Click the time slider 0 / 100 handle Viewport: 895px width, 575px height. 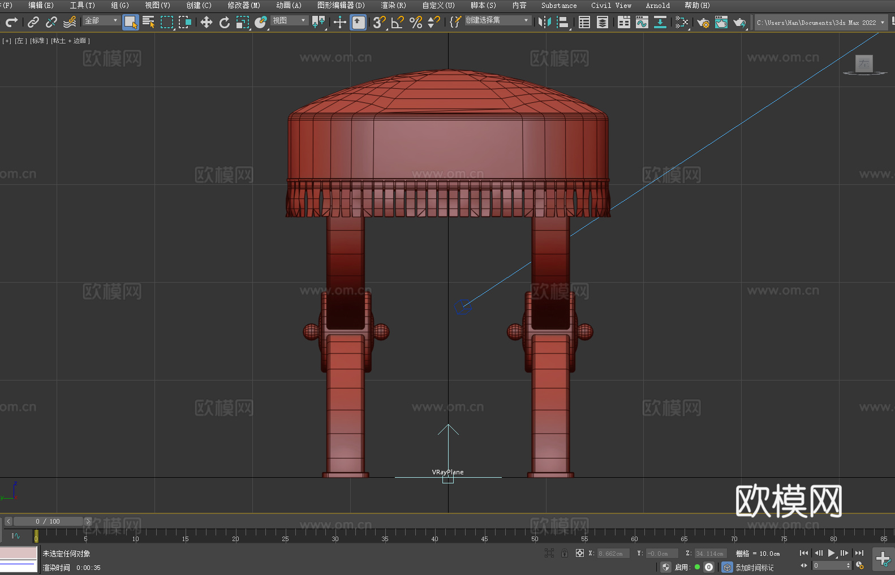point(48,521)
